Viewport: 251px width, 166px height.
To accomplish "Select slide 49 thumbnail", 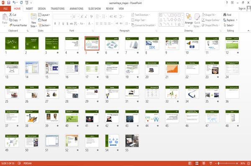I will [12, 141].
